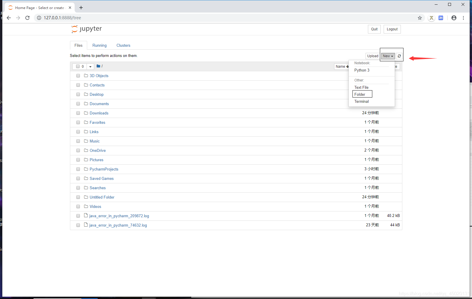This screenshot has height=299, width=472.
Task: Close the Home Page browser tab
Action: click(70, 8)
